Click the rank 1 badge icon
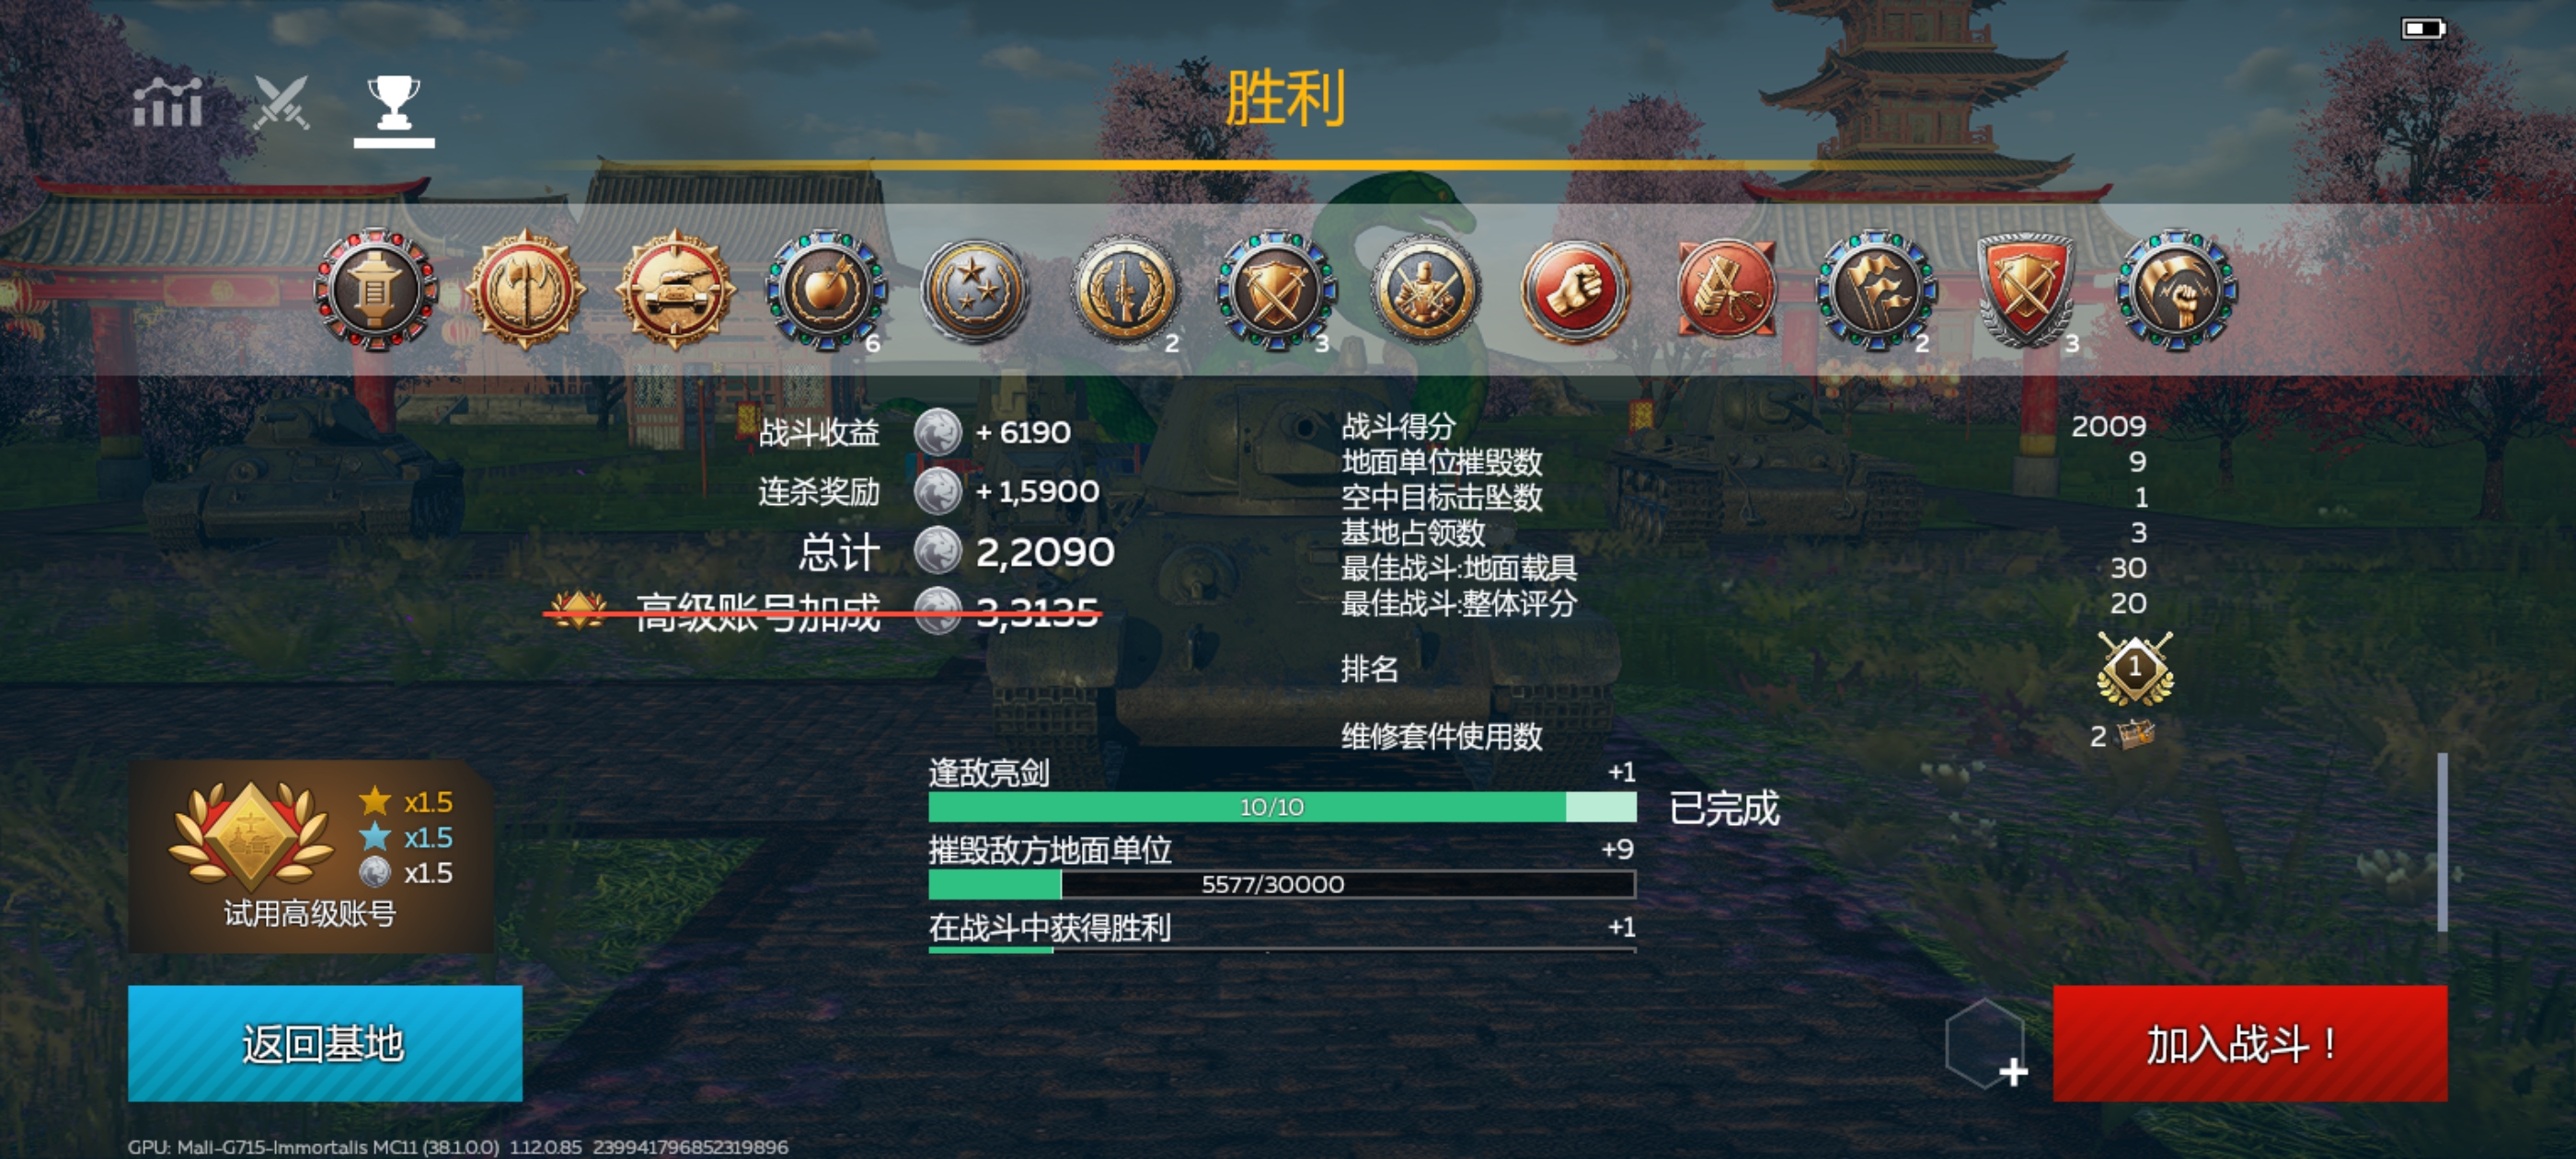Screen dimensions: 2576x1159 click(x=2135, y=668)
